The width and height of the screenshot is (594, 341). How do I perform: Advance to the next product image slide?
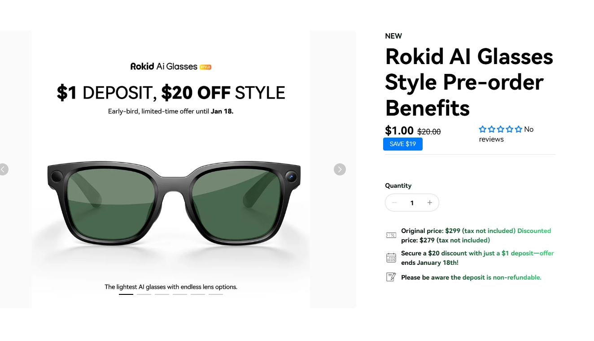340,169
